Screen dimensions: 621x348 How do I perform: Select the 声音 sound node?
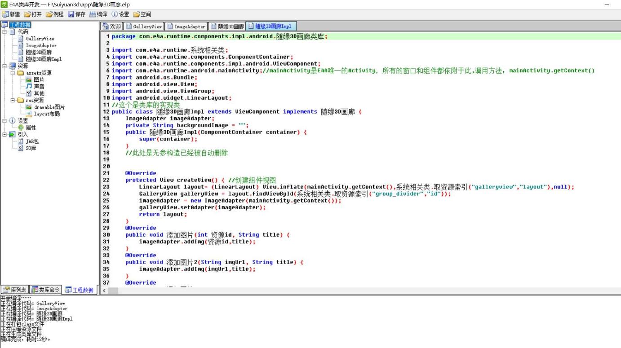[39, 86]
